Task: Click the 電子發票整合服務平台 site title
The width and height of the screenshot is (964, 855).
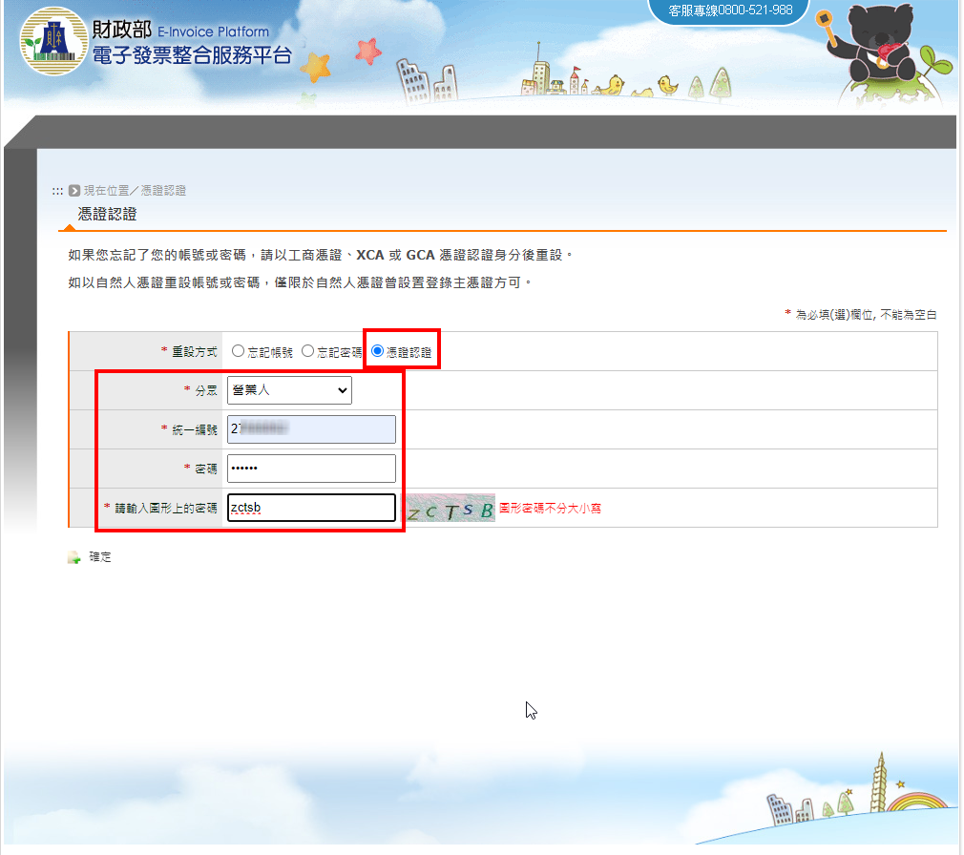Action: click(x=192, y=55)
